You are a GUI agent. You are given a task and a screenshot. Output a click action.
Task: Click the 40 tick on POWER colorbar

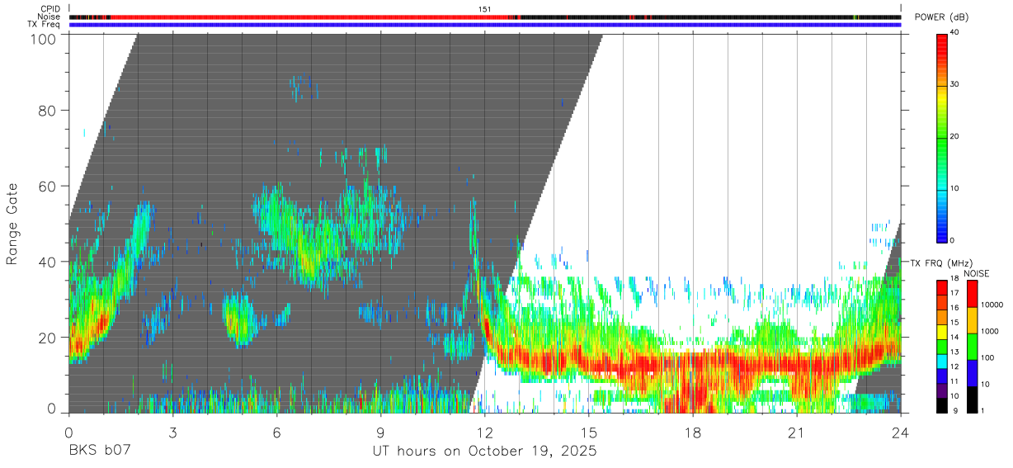(955, 33)
